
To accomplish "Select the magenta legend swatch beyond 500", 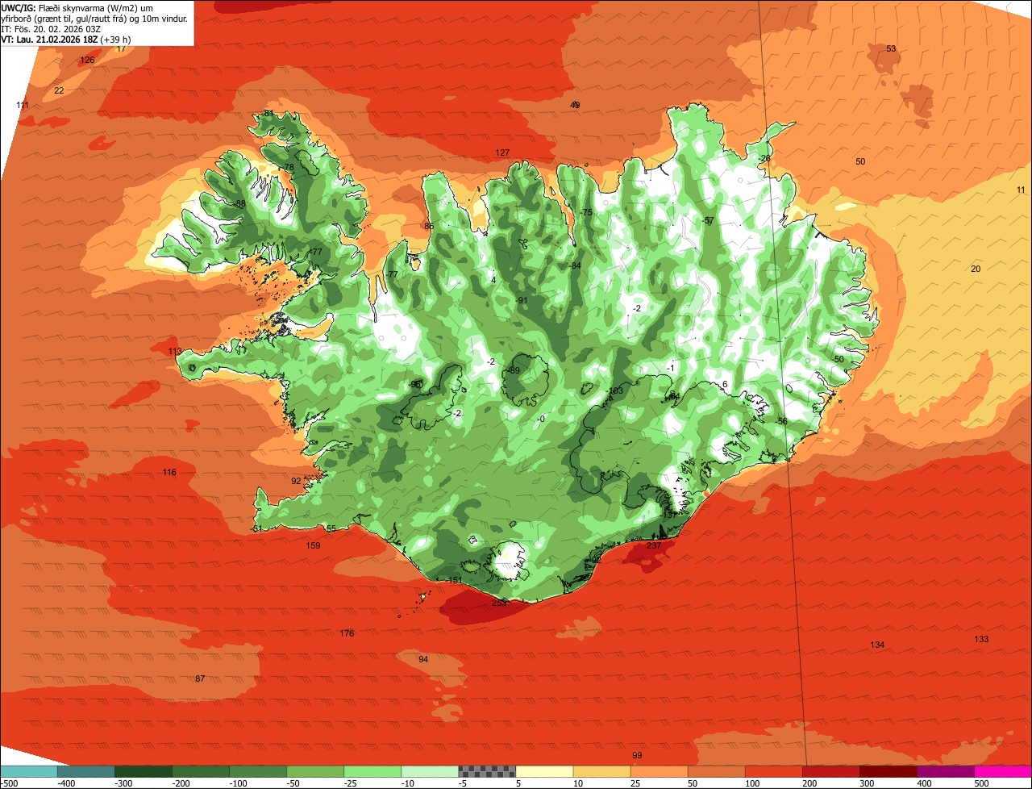I will coord(1003,772).
